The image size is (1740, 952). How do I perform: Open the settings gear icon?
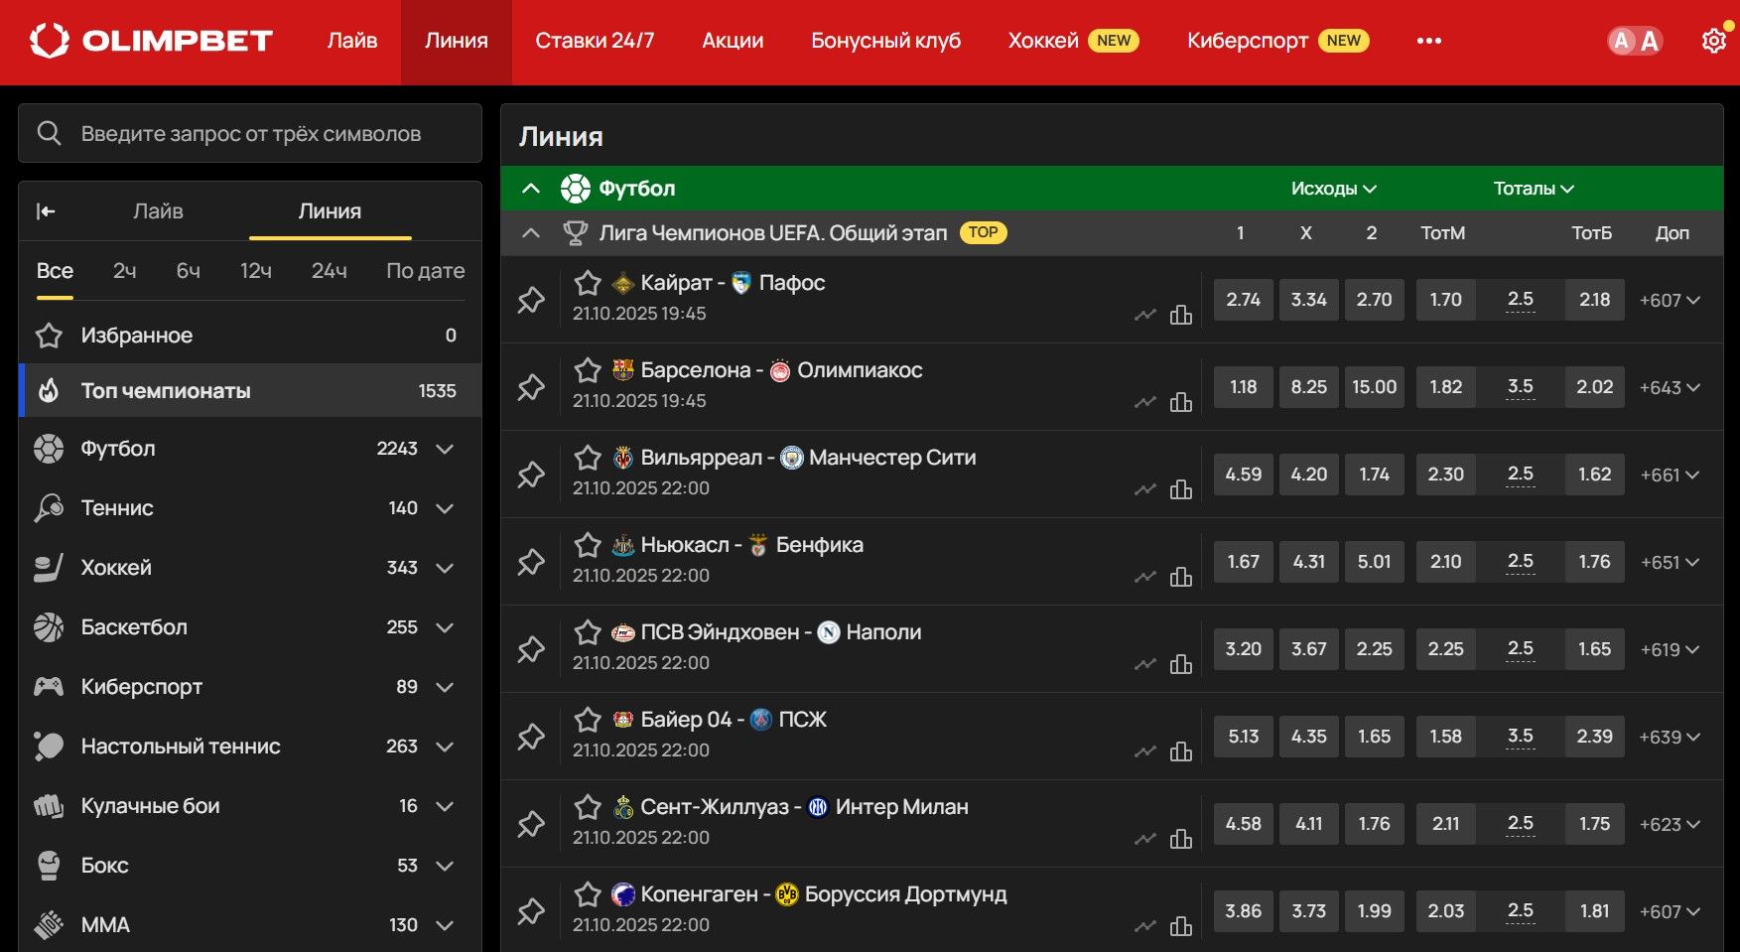1714,41
